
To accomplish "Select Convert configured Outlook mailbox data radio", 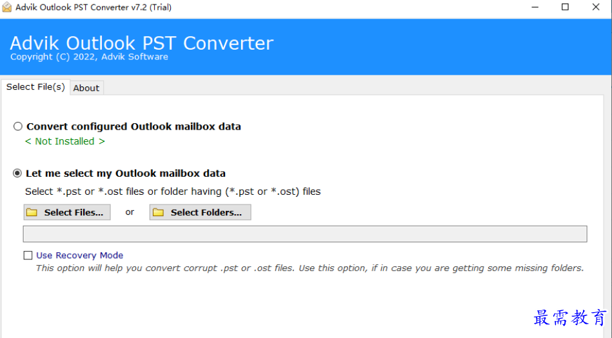I will point(18,126).
